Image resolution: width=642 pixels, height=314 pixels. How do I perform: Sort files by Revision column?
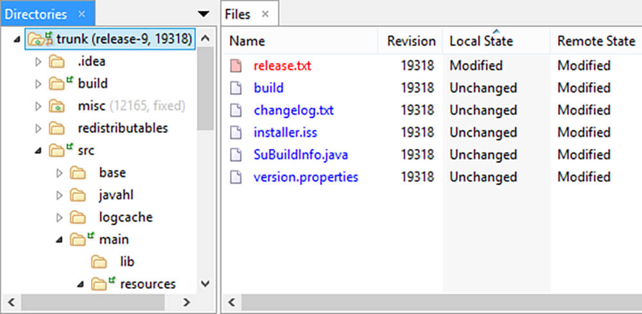(411, 41)
